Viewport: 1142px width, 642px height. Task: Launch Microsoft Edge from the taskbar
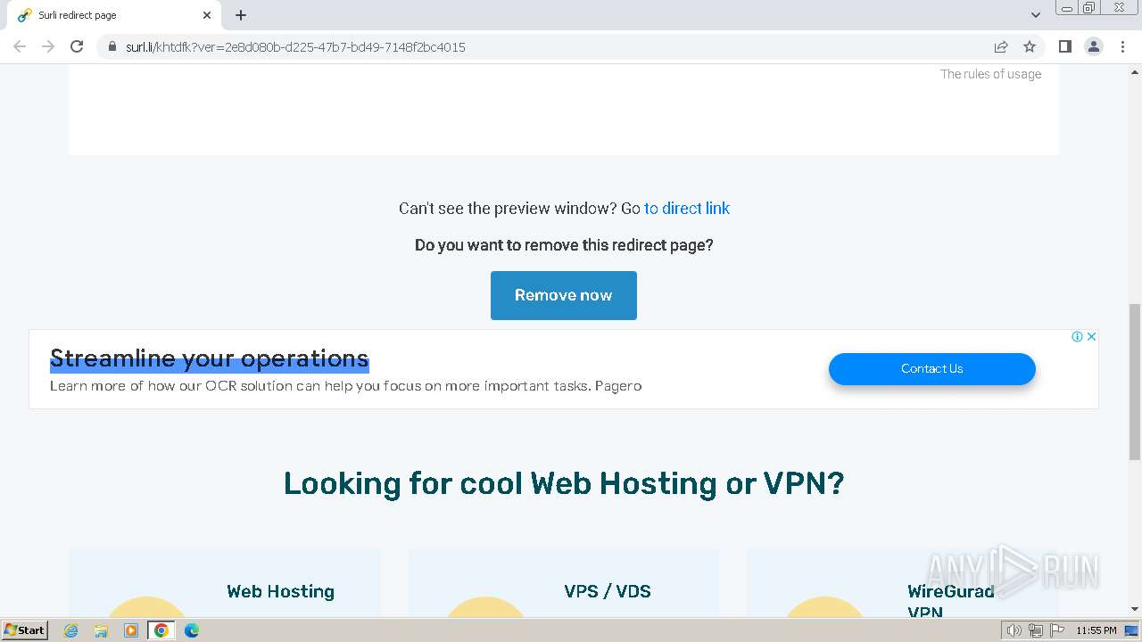pos(191,630)
